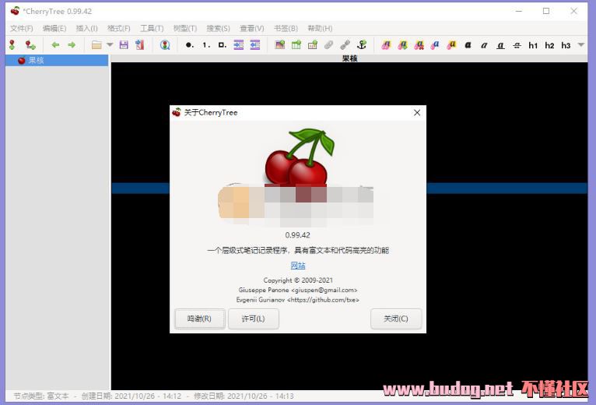Click the 关闭(C) button in About dialog

pyautogui.click(x=396, y=319)
